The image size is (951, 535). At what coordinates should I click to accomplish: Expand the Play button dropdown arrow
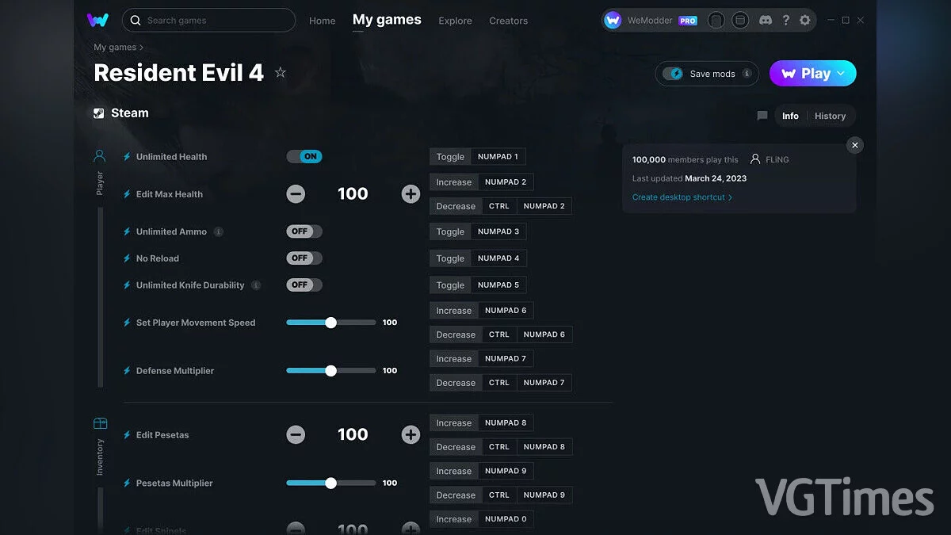pyautogui.click(x=841, y=74)
